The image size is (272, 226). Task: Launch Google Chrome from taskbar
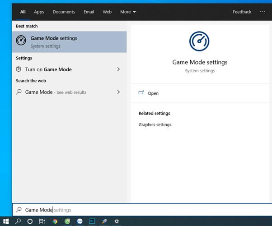point(55,221)
